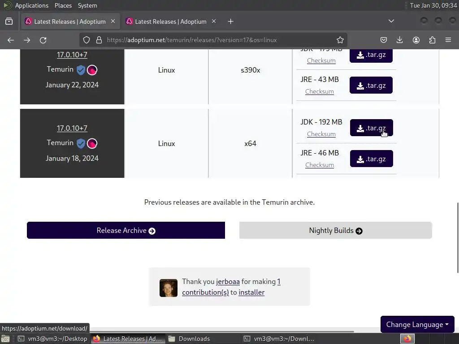List all tabs with the chevron

click(391, 21)
